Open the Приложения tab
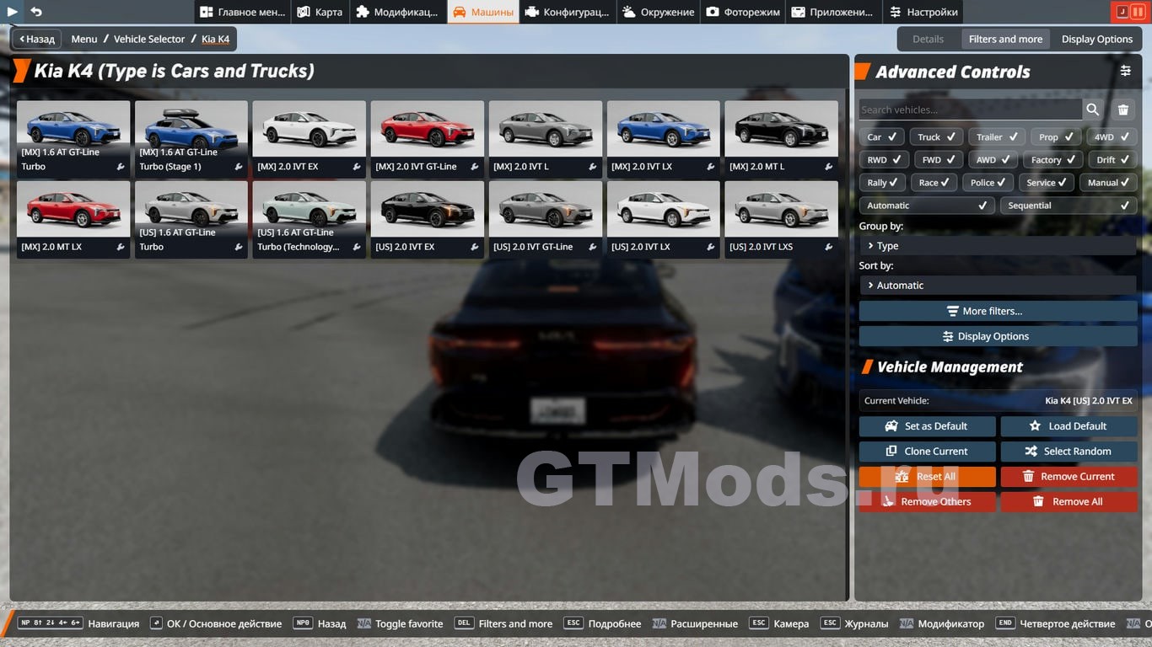This screenshot has width=1152, height=647. point(833,12)
